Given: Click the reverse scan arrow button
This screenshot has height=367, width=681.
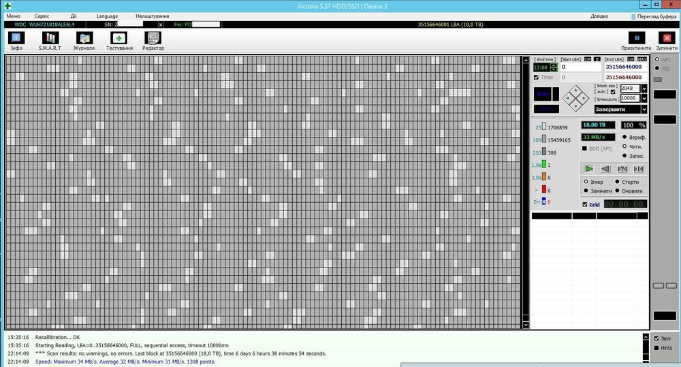Looking at the screenshot, I should pyautogui.click(x=605, y=169).
